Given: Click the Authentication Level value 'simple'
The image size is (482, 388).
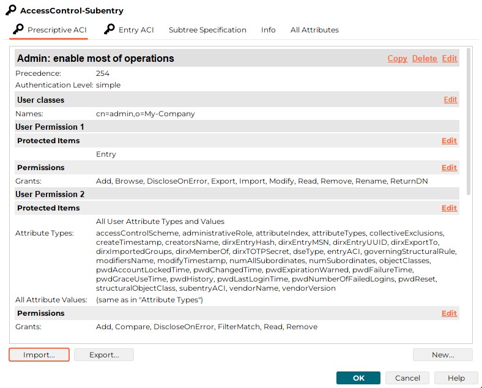Looking at the screenshot, I should [108, 85].
